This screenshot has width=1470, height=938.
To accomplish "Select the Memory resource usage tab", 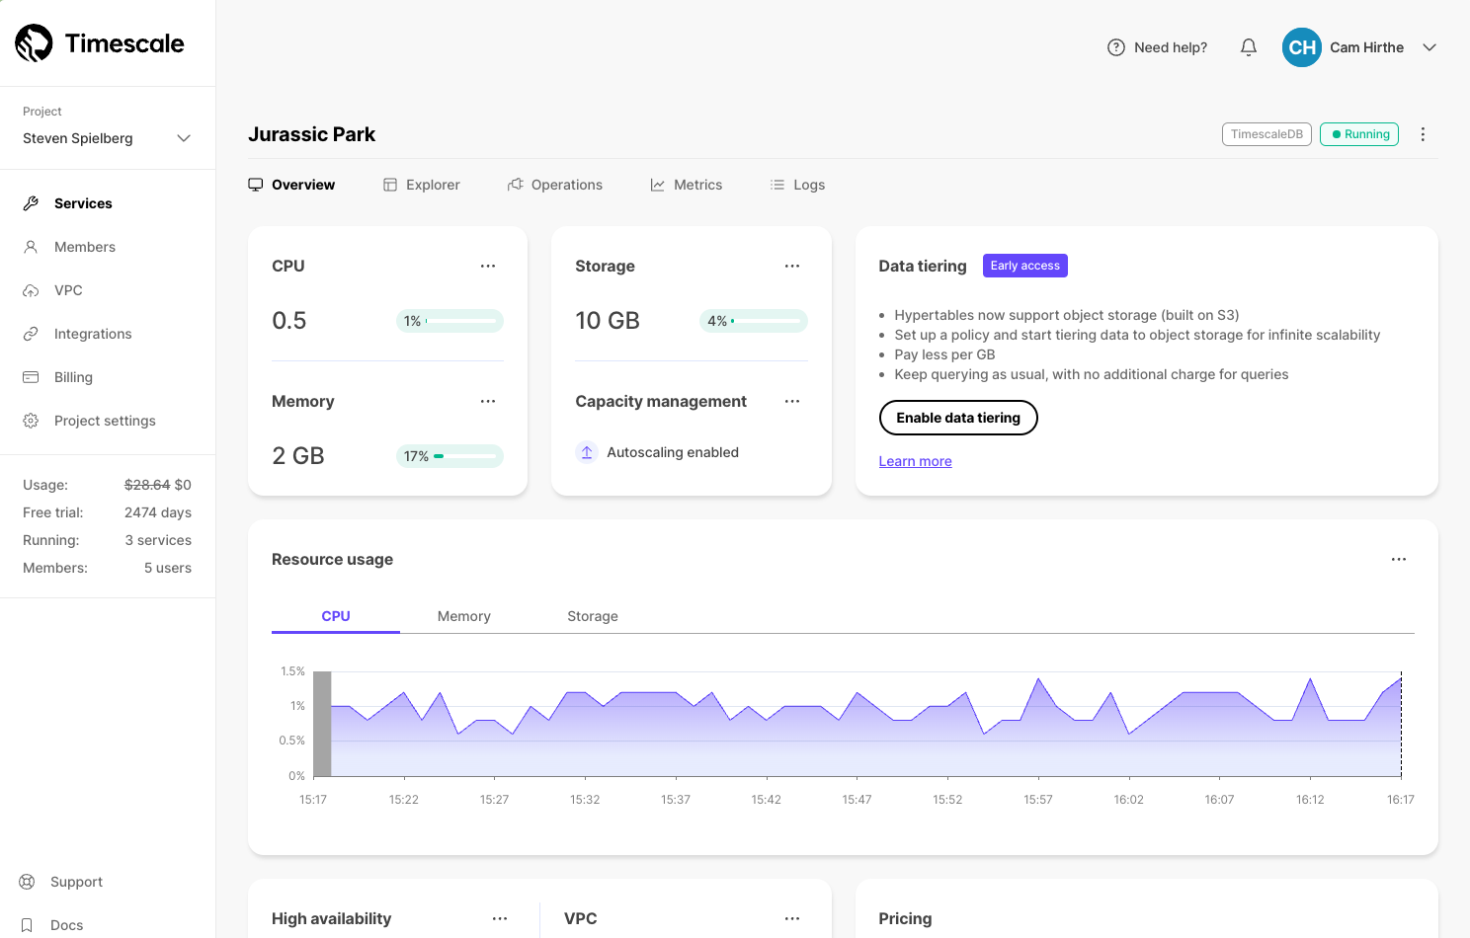I will click(463, 616).
